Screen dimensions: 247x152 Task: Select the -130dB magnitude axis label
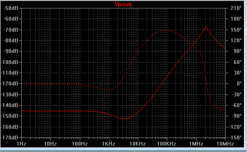pyautogui.click(x=10, y=94)
